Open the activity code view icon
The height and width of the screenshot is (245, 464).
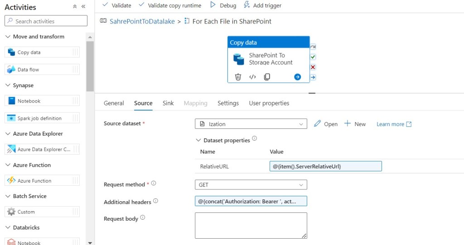coord(252,77)
